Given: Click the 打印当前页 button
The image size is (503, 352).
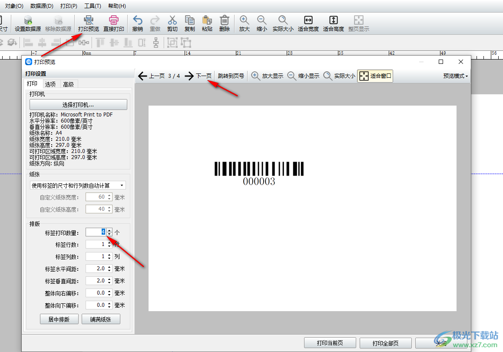Looking at the screenshot, I should click(x=330, y=343).
